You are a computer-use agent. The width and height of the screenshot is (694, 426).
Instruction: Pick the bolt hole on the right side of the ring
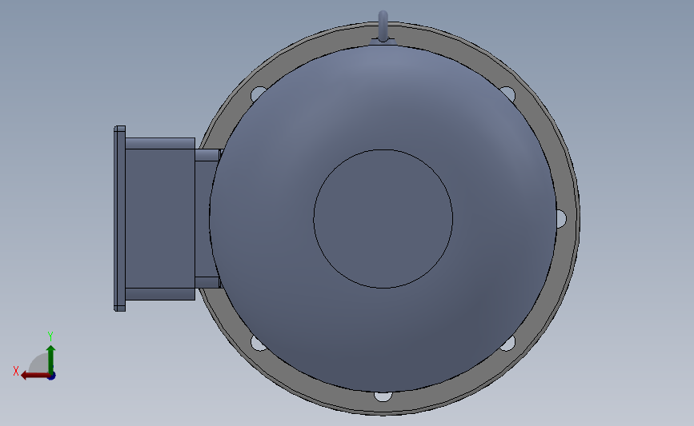point(561,219)
